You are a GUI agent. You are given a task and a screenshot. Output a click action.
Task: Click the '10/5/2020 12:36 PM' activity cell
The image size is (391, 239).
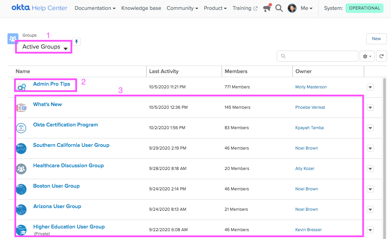click(168, 107)
